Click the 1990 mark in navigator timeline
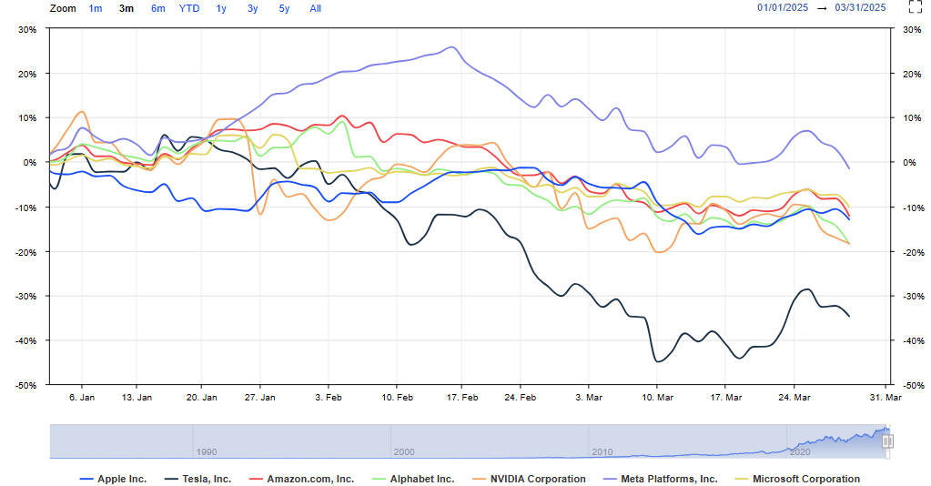 (x=206, y=451)
